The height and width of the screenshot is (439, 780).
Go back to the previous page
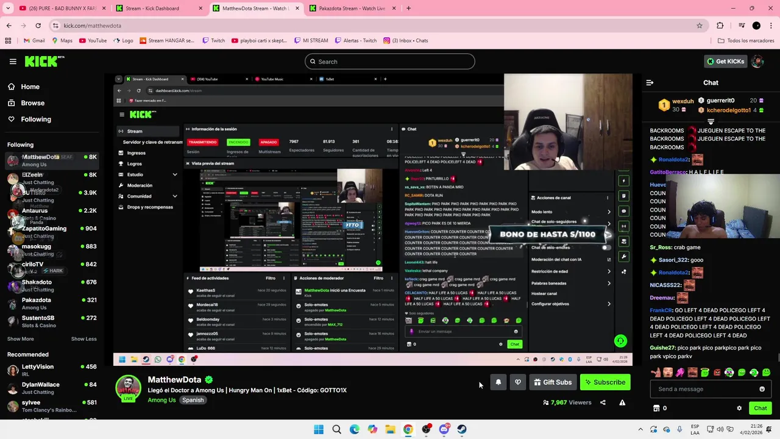pyautogui.click(x=9, y=26)
